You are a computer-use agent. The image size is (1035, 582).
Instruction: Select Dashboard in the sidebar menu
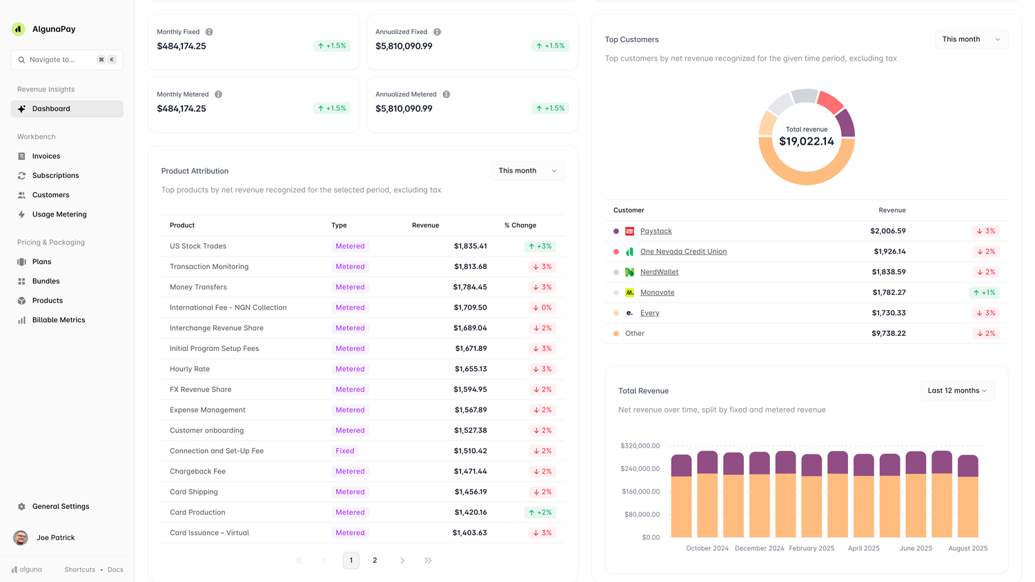pyautogui.click(x=52, y=108)
